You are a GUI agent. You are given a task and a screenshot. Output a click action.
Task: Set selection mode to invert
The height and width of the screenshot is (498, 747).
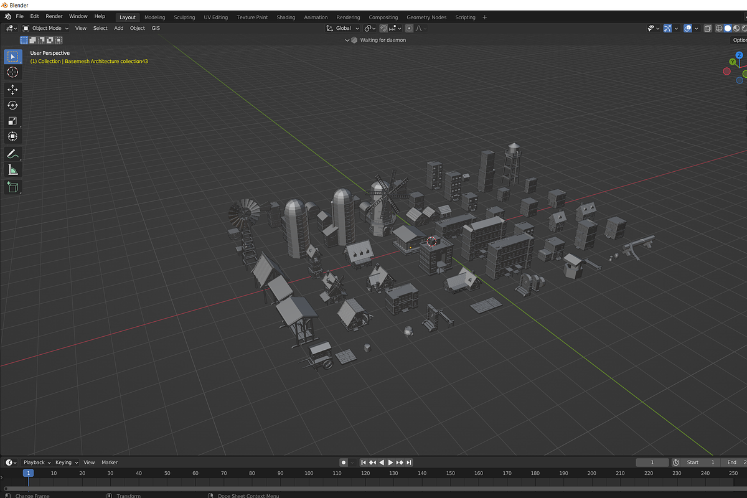coord(50,40)
